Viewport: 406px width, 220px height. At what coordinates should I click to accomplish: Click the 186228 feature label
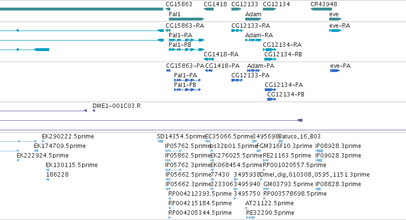click(x=57, y=175)
